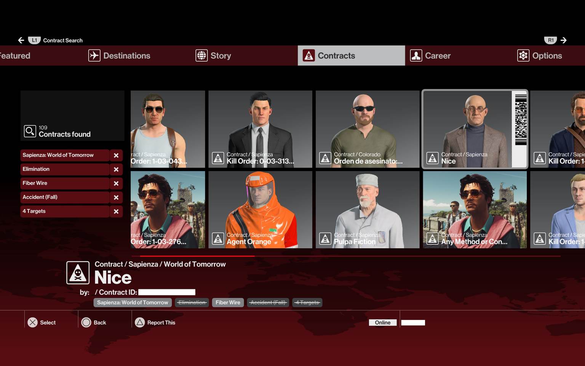The height and width of the screenshot is (366, 585).
Task: Click the Select cross button prompt
Action: coord(42,323)
